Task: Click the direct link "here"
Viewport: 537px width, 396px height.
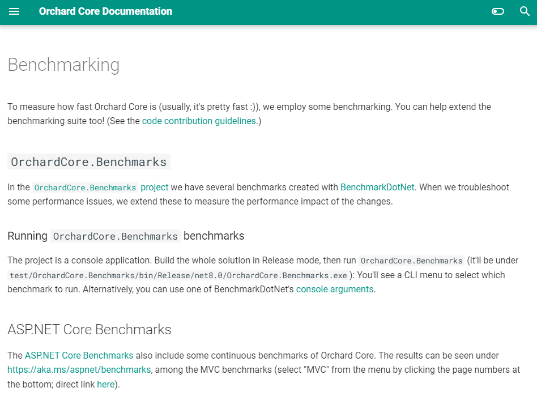Action: coord(105,384)
